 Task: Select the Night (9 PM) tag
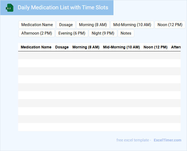(103, 33)
